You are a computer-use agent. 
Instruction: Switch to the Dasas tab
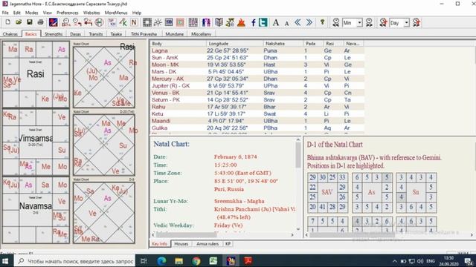point(75,34)
